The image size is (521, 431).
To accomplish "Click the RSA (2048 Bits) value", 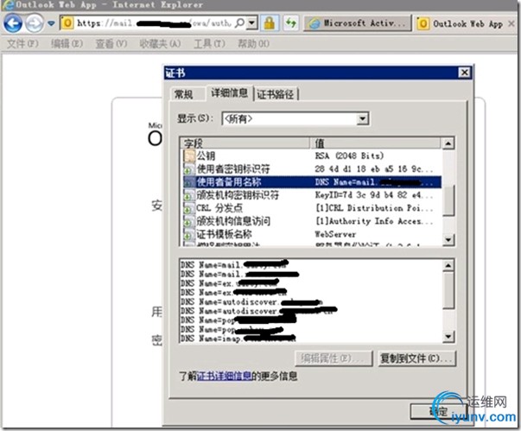I will [x=349, y=155].
